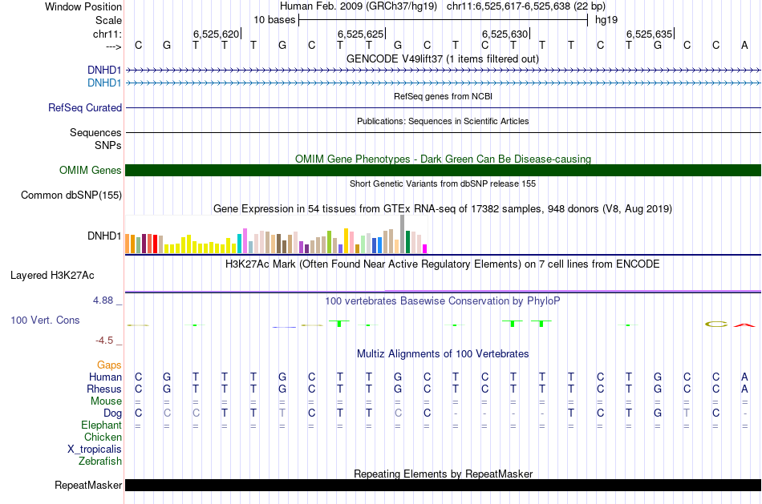Select the Zebrafish species label
The height and width of the screenshot is (504, 762).
click(100, 461)
